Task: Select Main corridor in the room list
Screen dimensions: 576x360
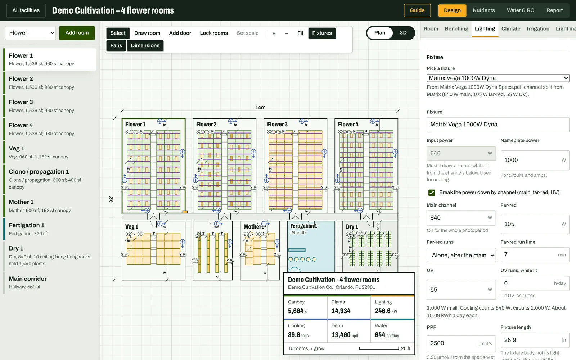Action: tap(50, 283)
